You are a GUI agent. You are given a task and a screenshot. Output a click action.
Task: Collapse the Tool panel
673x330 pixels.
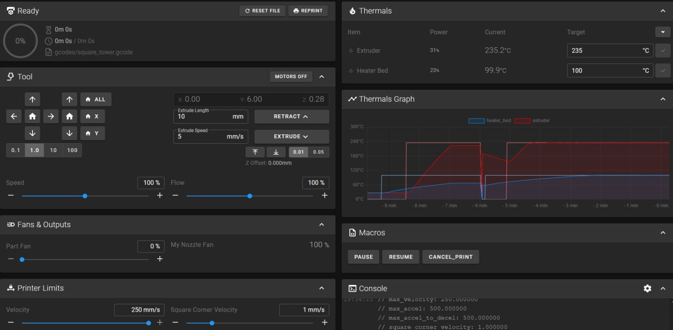(x=322, y=77)
